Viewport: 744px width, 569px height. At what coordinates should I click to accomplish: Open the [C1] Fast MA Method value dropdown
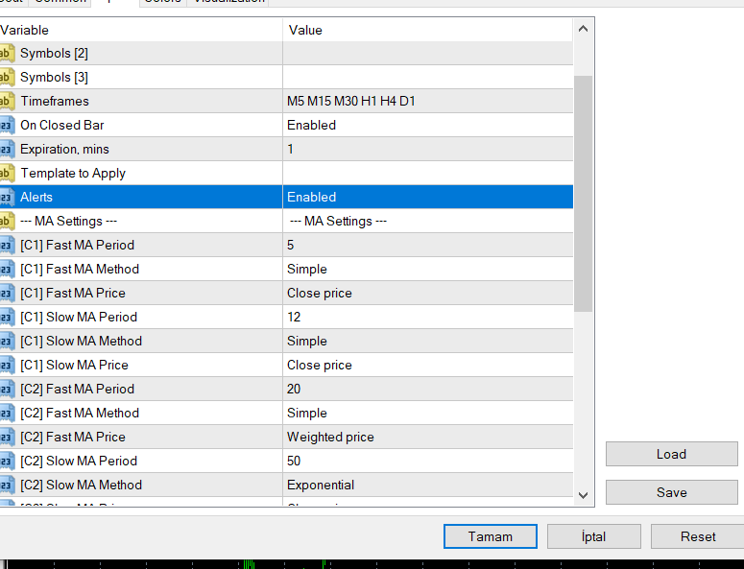427,269
